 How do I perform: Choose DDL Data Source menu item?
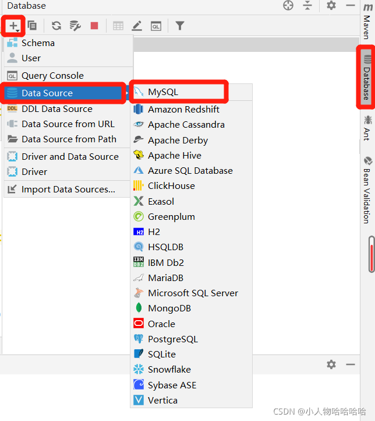(x=67, y=108)
